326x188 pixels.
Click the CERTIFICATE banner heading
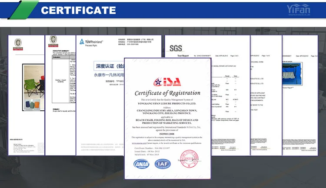[x=78, y=10]
